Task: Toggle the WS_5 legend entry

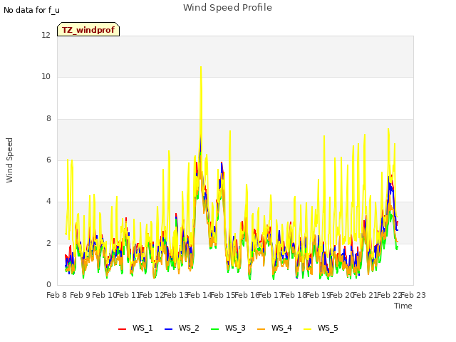Action: coord(321,328)
